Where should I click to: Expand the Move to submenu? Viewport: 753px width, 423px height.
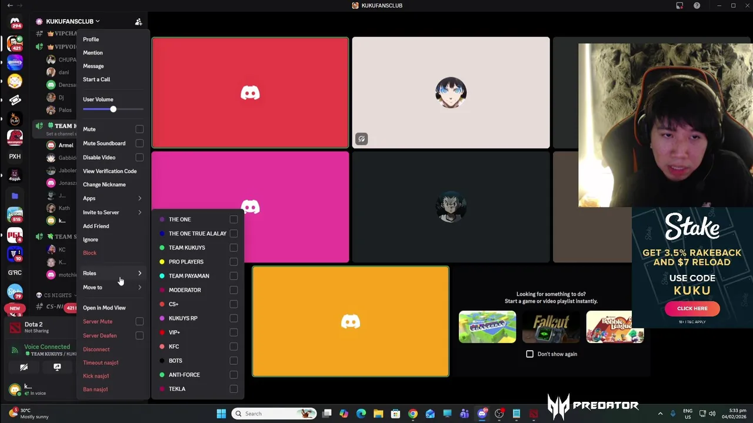(113, 287)
